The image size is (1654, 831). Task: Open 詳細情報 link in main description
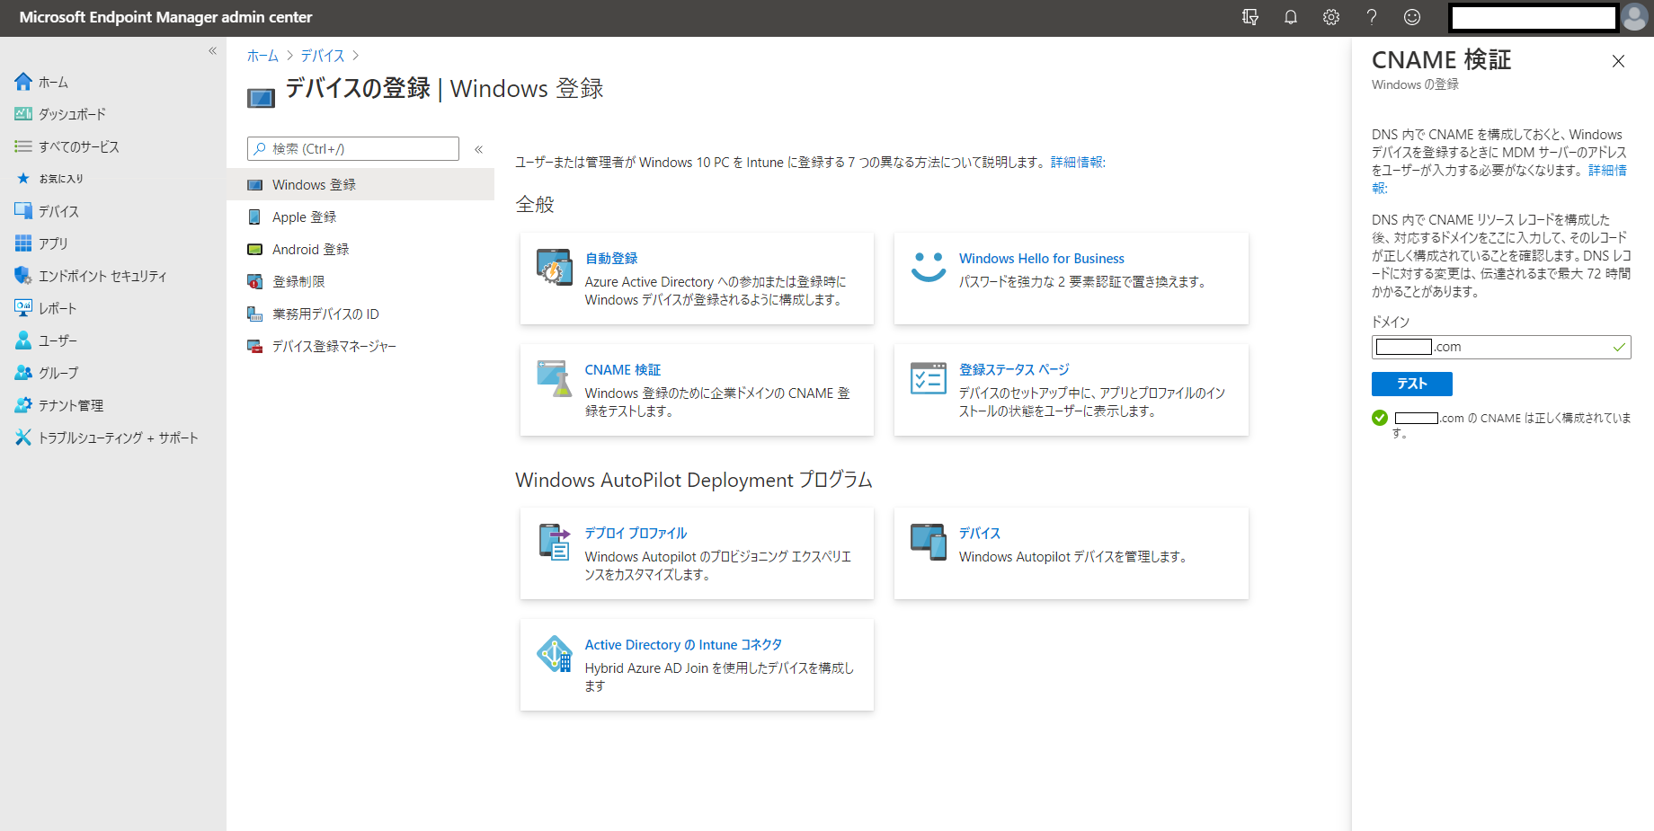[1078, 163]
